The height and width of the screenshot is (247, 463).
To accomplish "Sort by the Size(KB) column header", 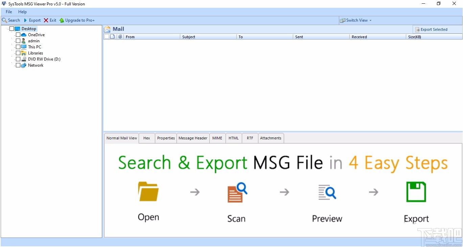I will tap(434, 37).
